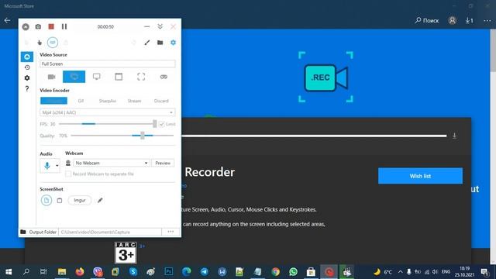This screenshot has height=279, width=496.
Task: Open Microsoft Store user account icon
Action: pos(453,21)
